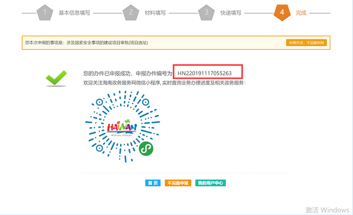
Task: Click the orange step 4 pentagon icon
Action: 282,13
